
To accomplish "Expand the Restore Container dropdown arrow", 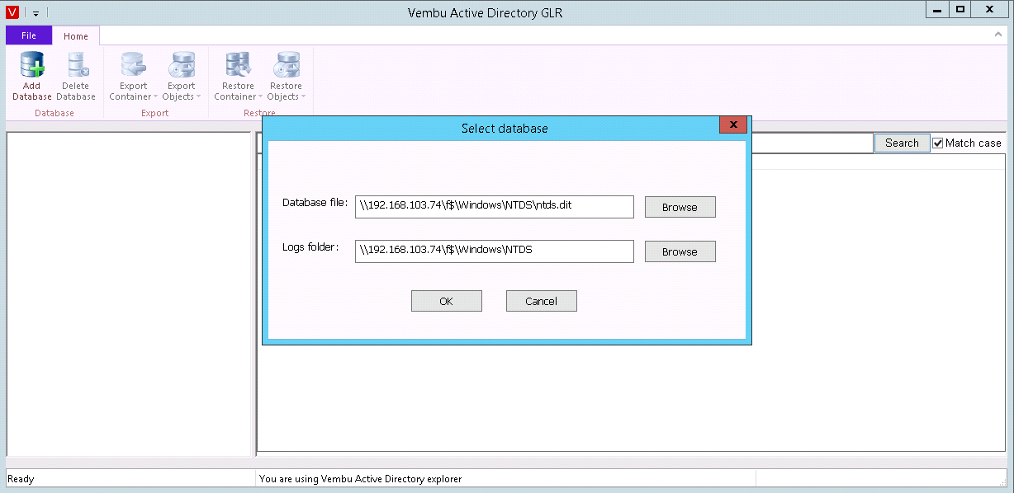I will click(260, 97).
